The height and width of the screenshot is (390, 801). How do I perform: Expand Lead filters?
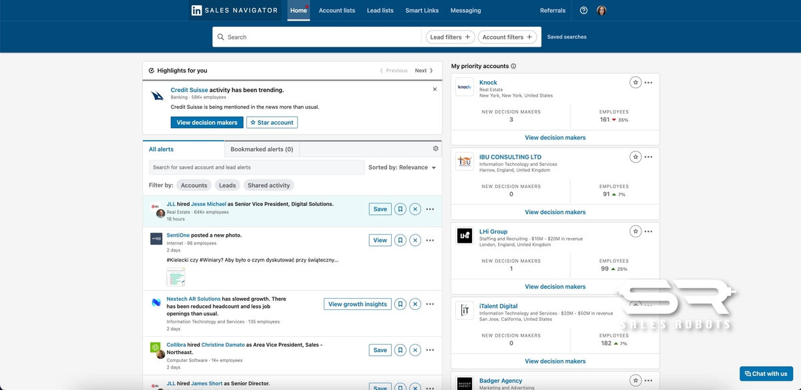coord(451,37)
